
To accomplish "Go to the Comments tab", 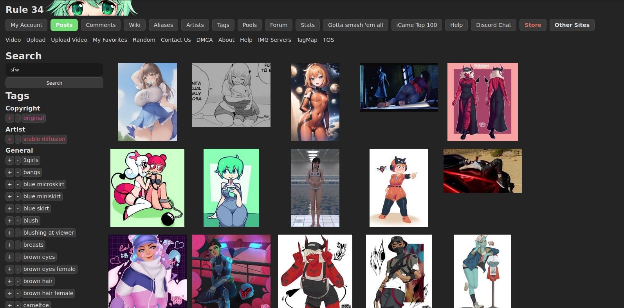I will tap(101, 25).
